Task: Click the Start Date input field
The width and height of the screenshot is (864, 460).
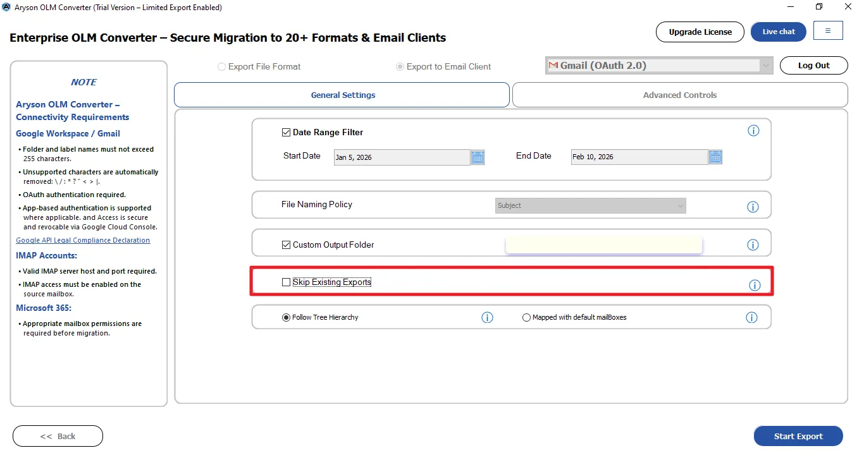Action: coord(402,157)
